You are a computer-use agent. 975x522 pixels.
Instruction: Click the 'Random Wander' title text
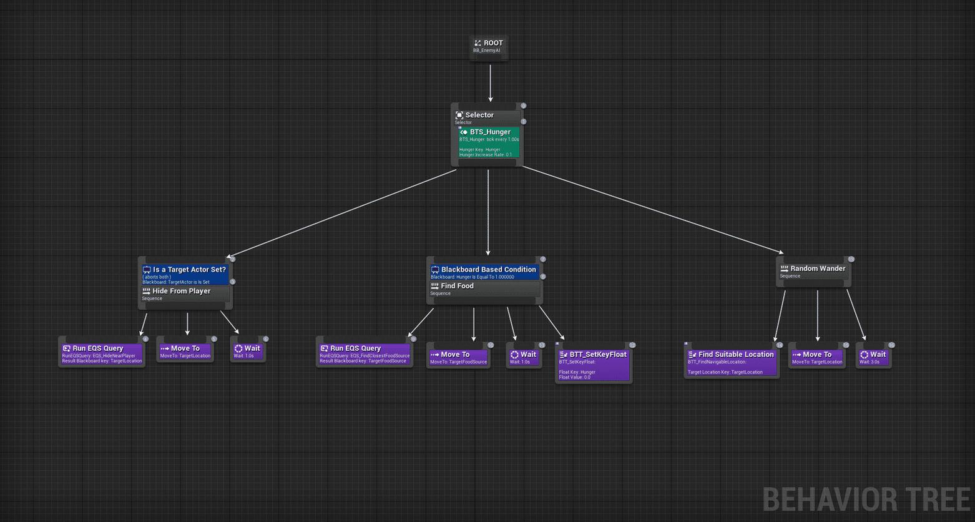818,268
